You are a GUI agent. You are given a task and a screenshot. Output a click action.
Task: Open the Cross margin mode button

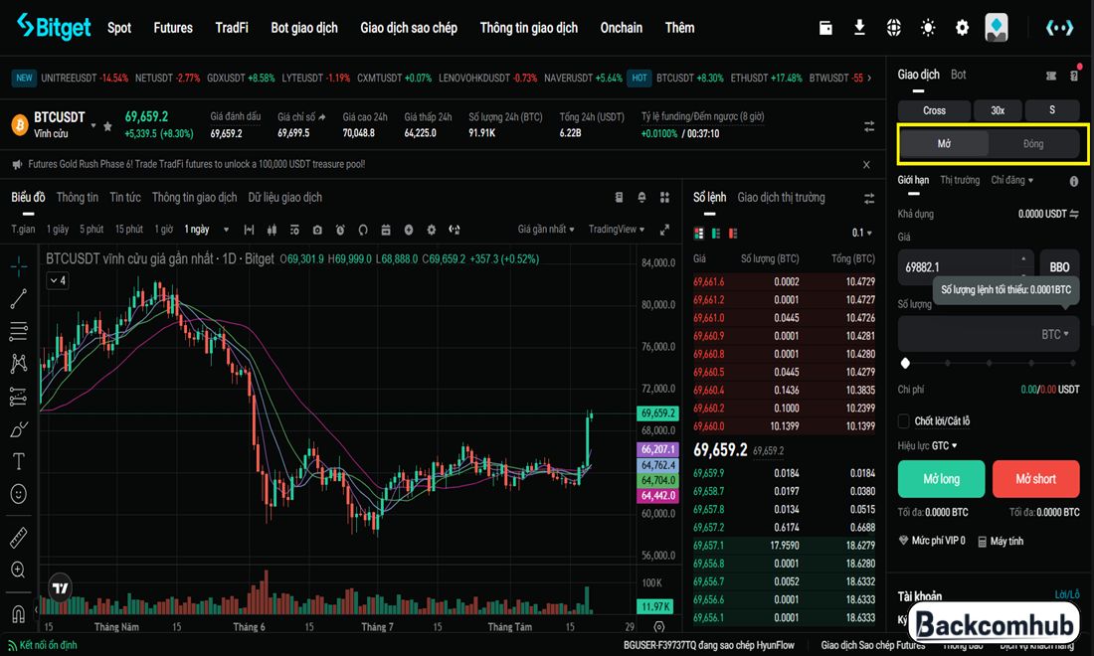[934, 110]
